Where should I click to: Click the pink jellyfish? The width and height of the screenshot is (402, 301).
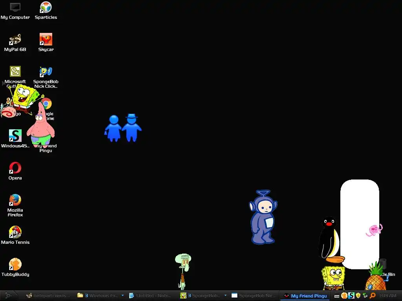pyautogui.click(x=374, y=230)
